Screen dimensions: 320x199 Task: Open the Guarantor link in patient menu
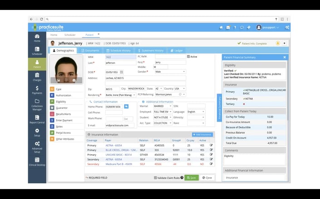(62, 108)
